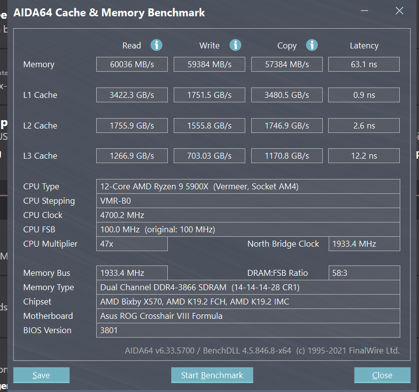
Task: Minimize the AIDA64 benchmark window
Action: pyautogui.click(x=365, y=11)
